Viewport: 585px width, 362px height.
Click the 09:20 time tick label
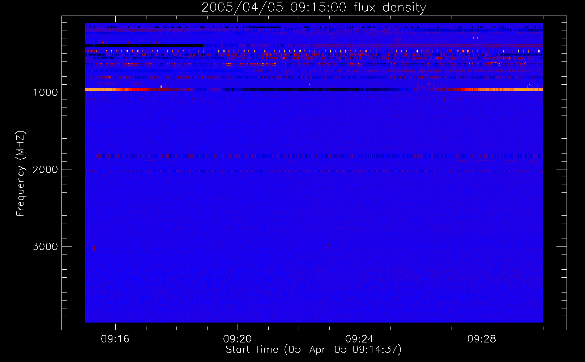[x=238, y=339]
